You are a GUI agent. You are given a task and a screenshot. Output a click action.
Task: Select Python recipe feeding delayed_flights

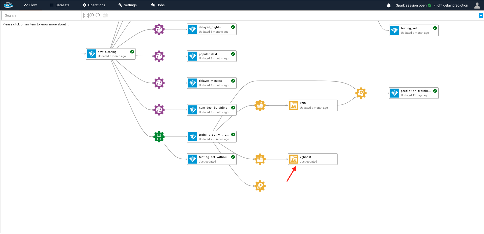[x=159, y=29]
